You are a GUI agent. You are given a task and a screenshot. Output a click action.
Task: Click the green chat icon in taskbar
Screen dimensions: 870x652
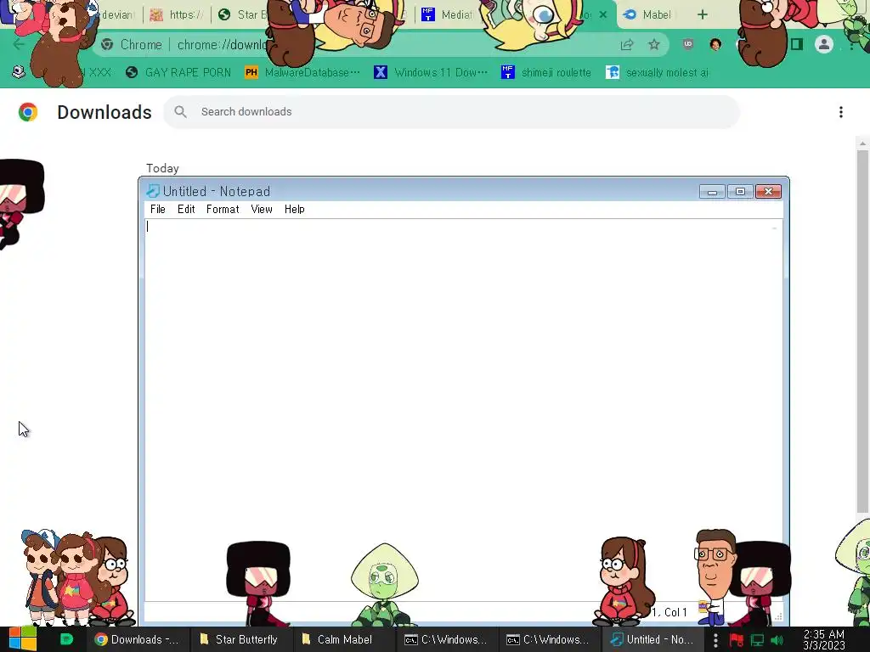[66, 639]
